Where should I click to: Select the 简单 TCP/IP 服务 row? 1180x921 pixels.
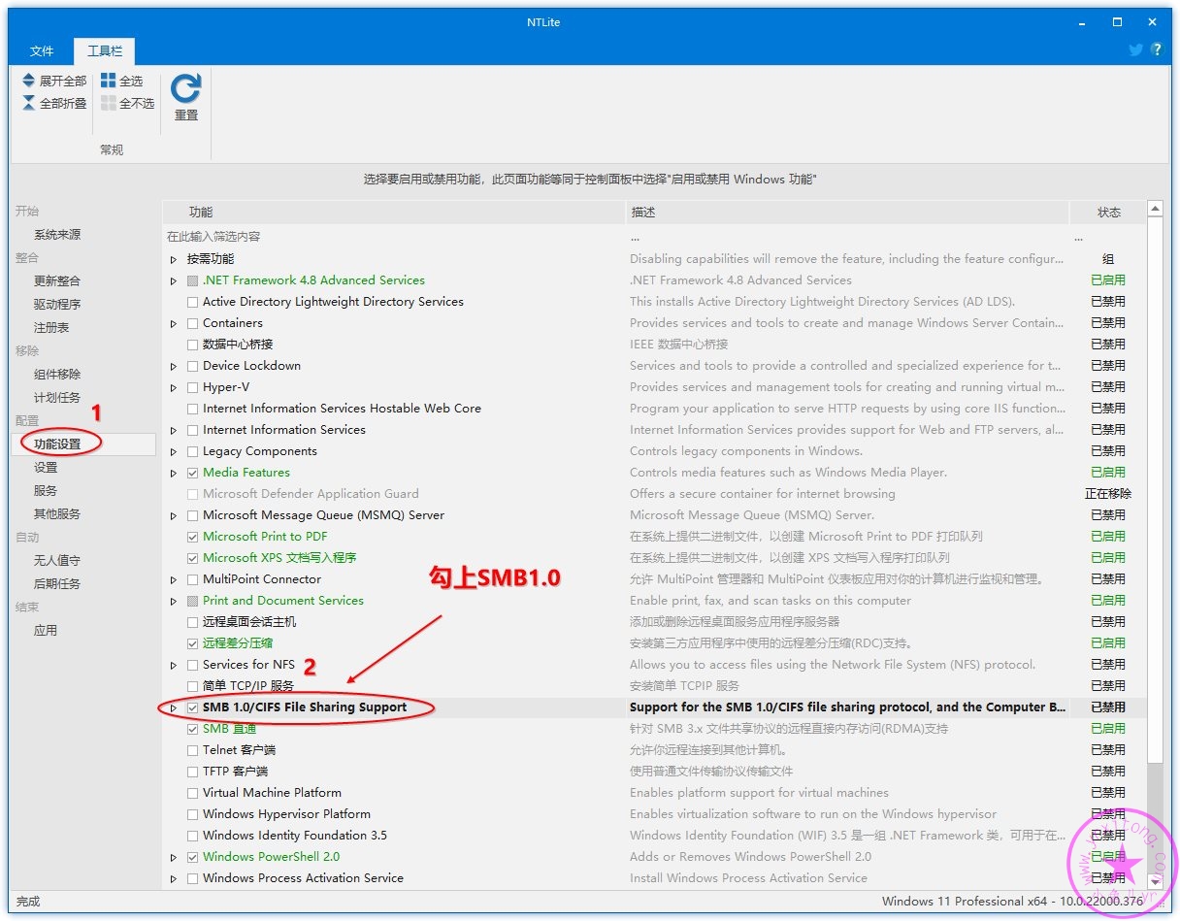(654, 686)
